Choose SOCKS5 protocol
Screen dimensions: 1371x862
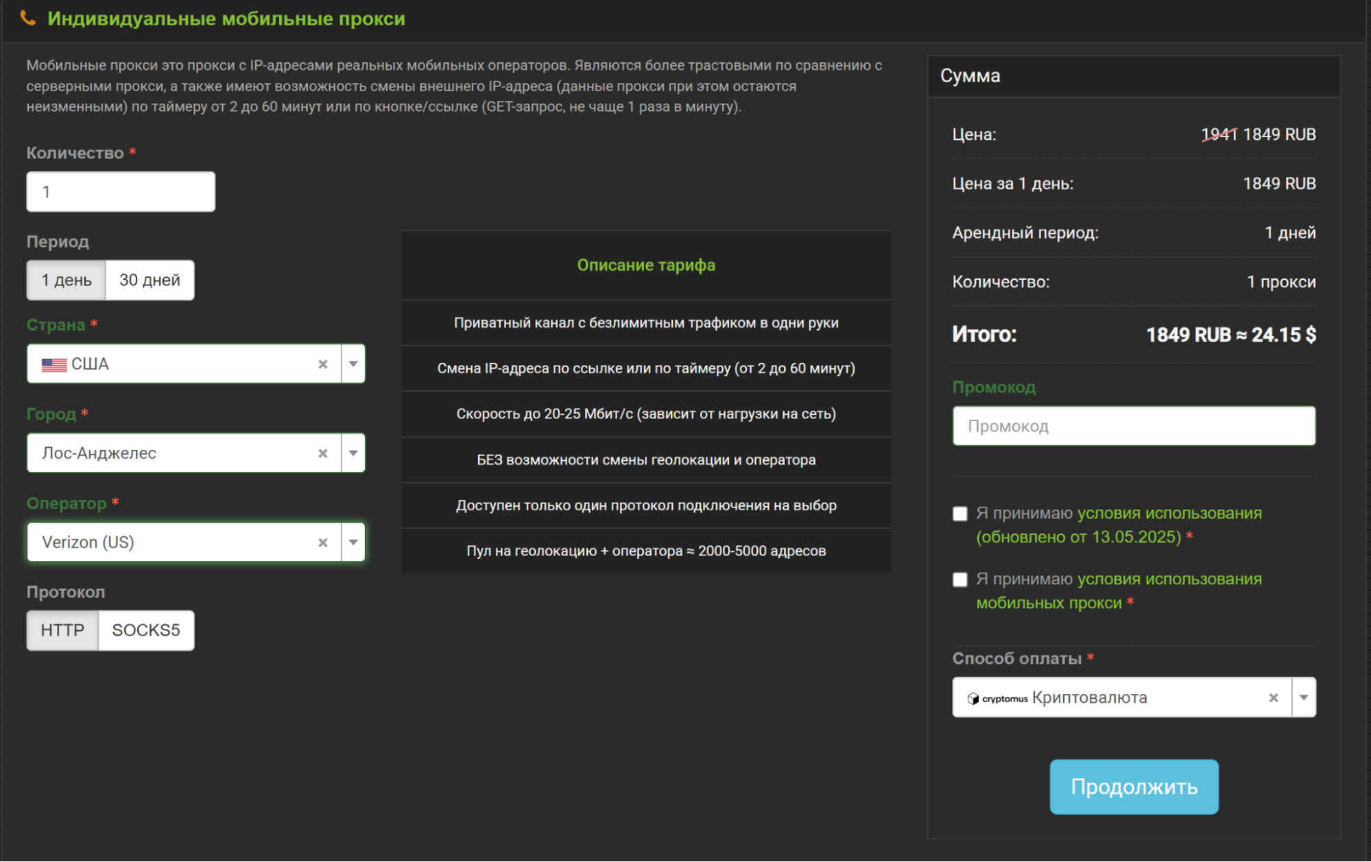(145, 630)
